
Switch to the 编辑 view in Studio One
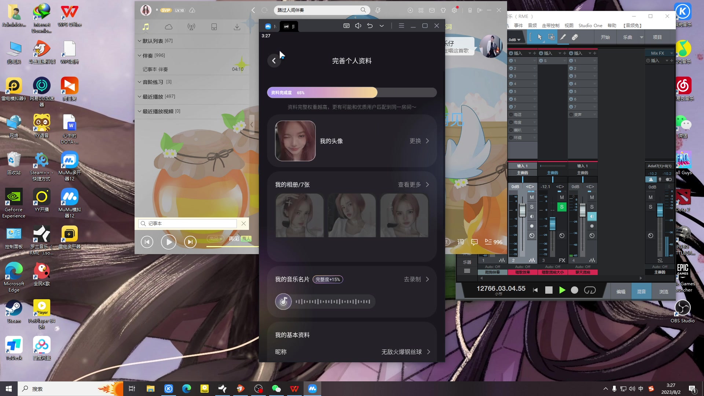click(x=621, y=291)
